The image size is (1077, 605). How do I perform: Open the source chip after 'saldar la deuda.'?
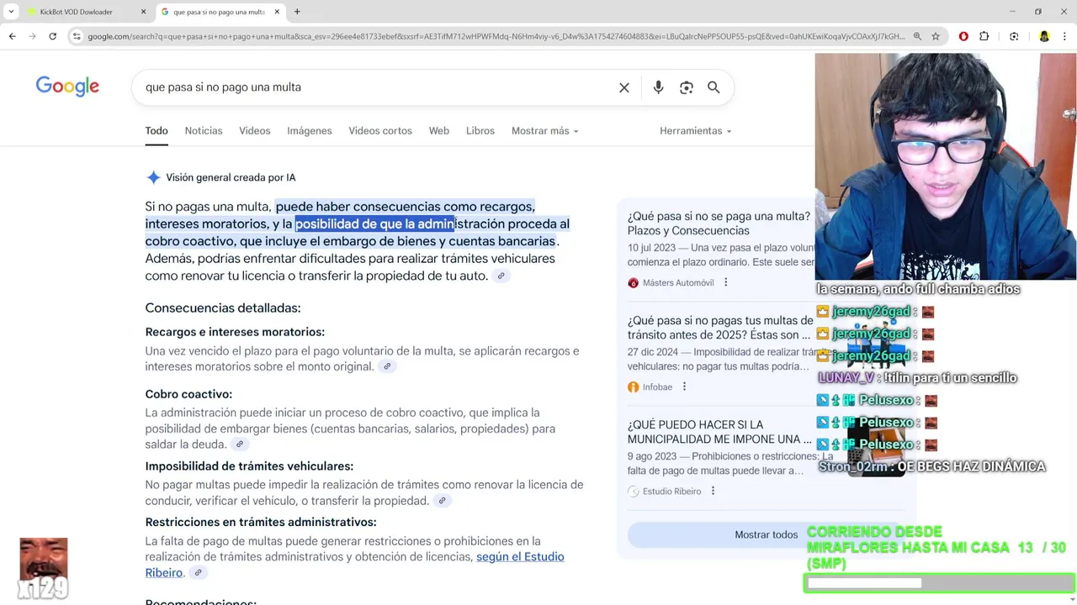[240, 445]
